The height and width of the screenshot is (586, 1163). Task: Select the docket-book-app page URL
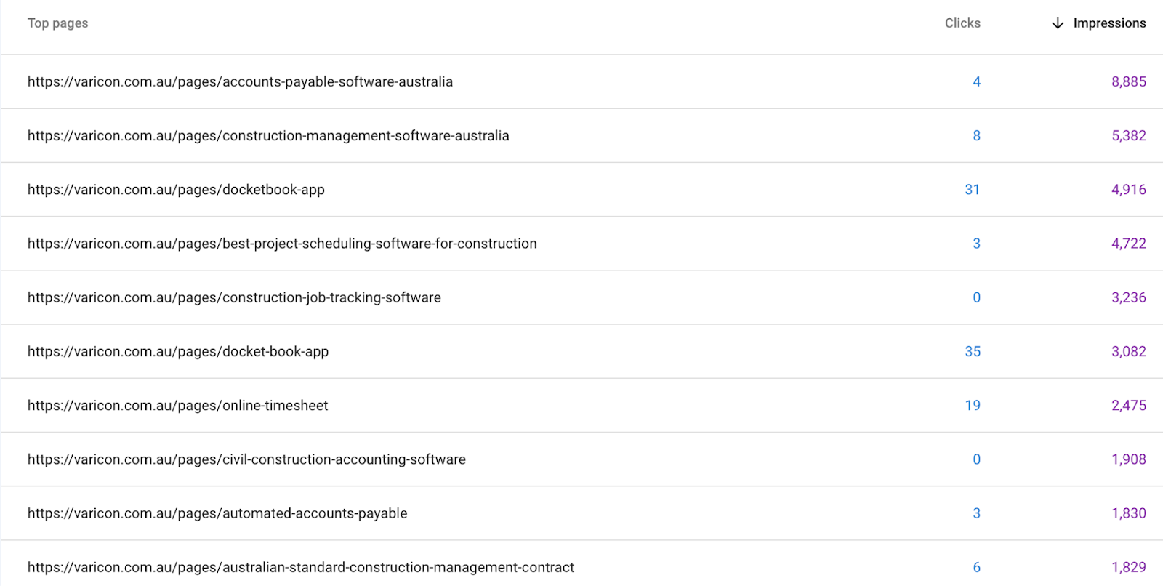pyautogui.click(x=178, y=352)
